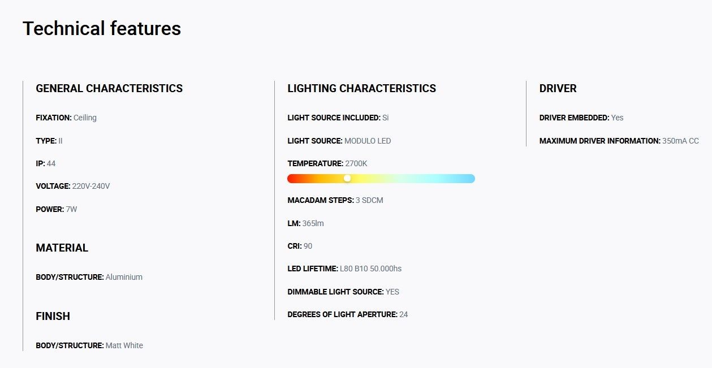Screen dimensions: 712x368
Task: Click the Dimmable Light Source: YES row
Action: coord(343,292)
